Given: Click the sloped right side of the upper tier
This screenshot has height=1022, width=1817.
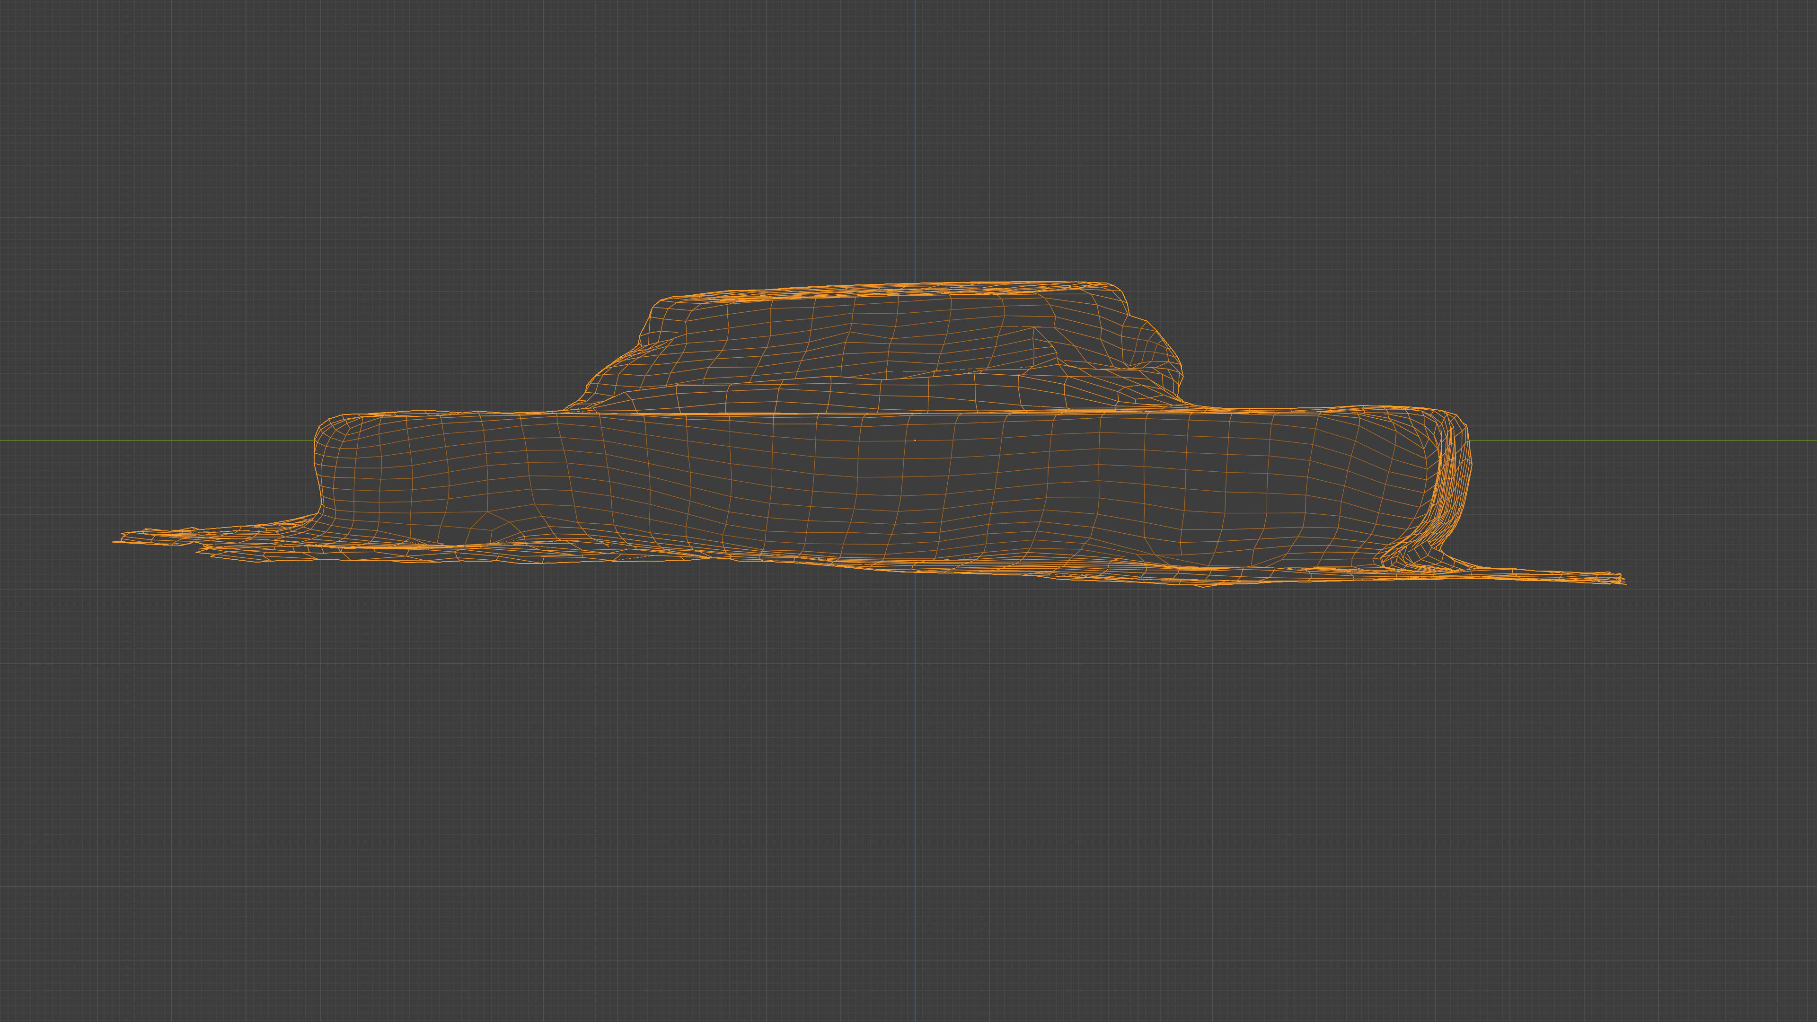Looking at the screenshot, I should 1157,345.
